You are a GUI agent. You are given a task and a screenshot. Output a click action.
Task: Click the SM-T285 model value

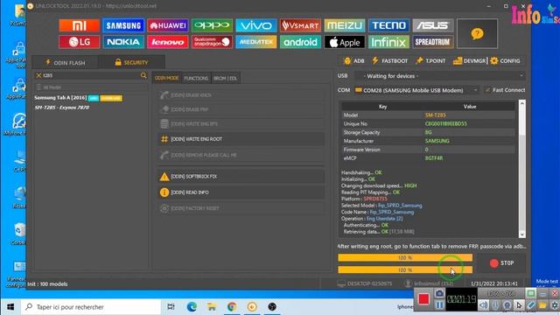pos(435,115)
